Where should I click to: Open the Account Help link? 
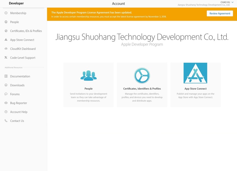[19, 112]
